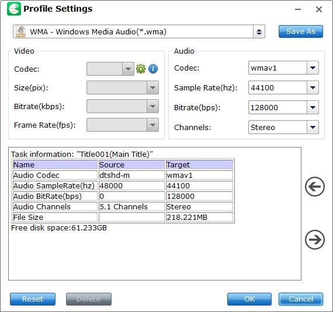Click the Cancel button
Image resolution: width=333 pixels, height=312 pixels.
click(x=301, y=299)
